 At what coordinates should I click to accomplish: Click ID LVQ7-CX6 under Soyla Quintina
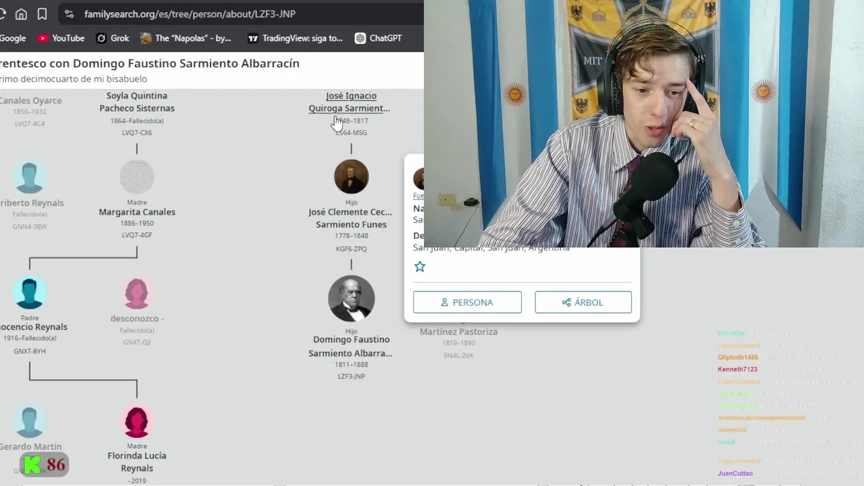[x=137, y=133]
